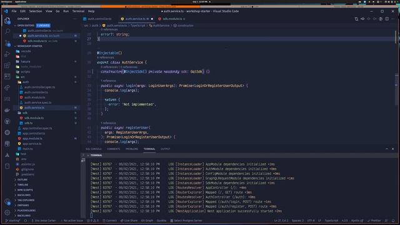
Task: Open Run and Debug view
Action: [7, 54]
